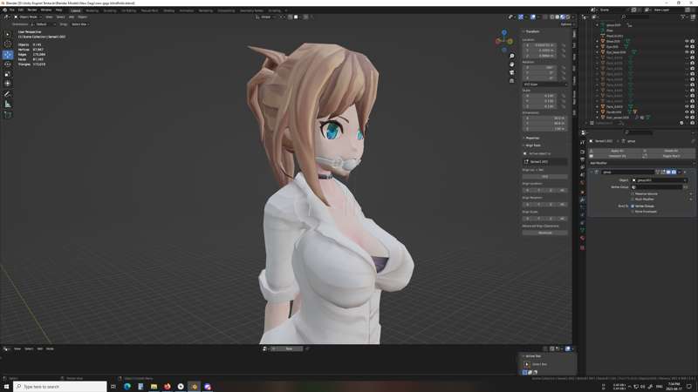698x392 pixels.
Task: Toggle Bind To Bone Envelopes checkbox
Action: click(633, 212)
